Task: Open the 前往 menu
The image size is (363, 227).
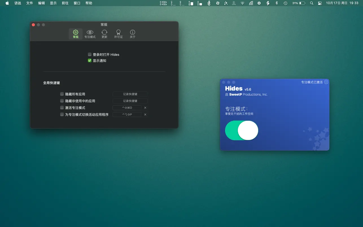Action: [65, 3]
